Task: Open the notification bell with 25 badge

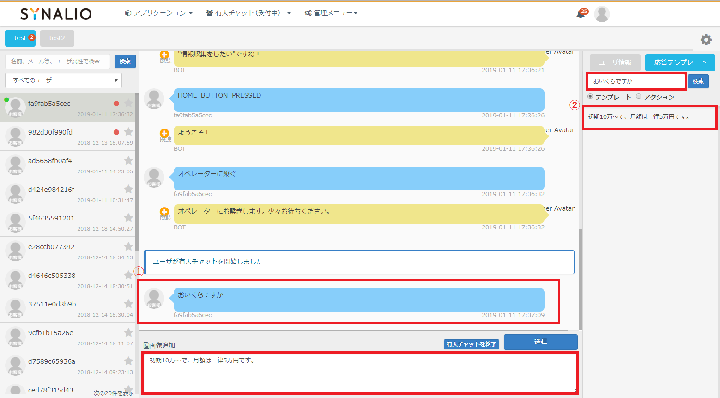Action: tap(581, 14)
